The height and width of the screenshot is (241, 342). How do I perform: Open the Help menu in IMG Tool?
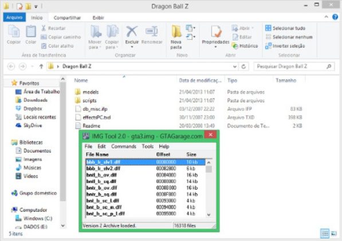click(164, 146)
